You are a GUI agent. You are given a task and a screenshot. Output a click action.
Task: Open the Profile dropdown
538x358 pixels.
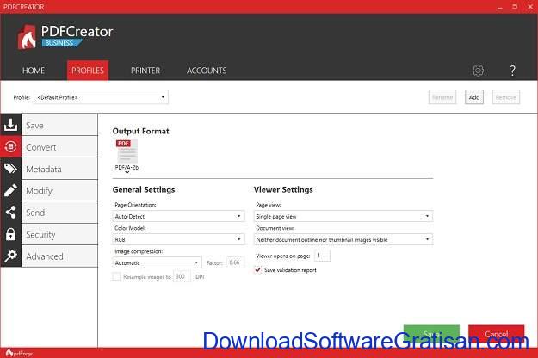101,97
